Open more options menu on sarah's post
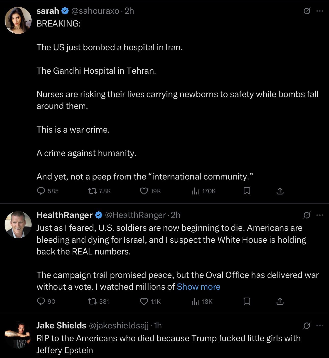329x358 pixels. click(320, 11)
